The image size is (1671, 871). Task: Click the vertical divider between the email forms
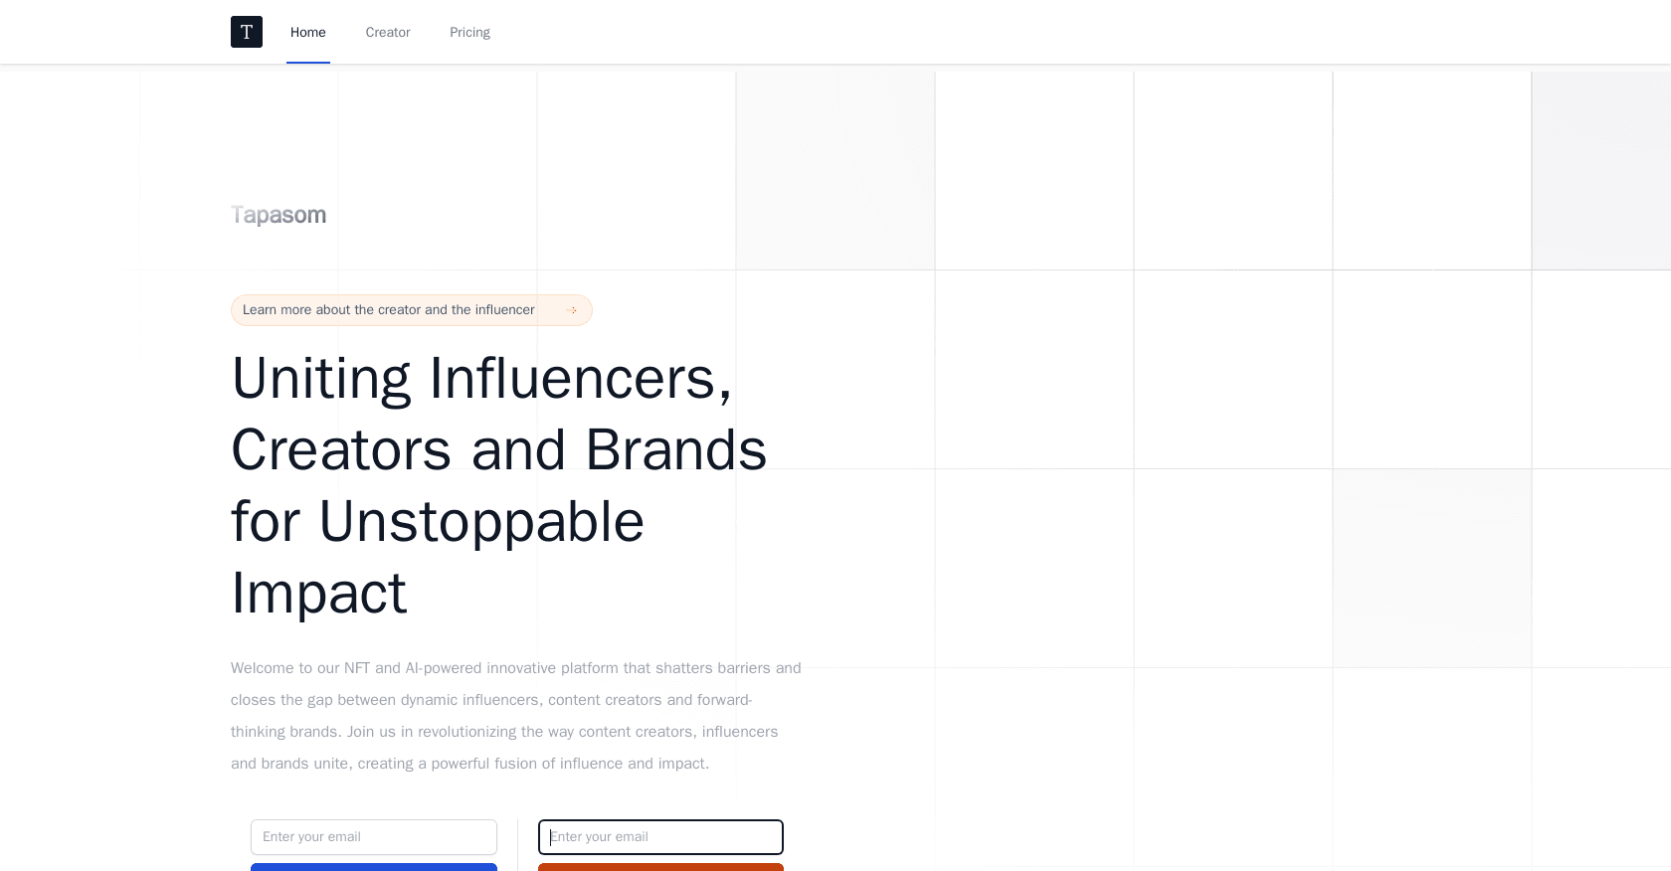pyautogui.click(x=517, y=845)
